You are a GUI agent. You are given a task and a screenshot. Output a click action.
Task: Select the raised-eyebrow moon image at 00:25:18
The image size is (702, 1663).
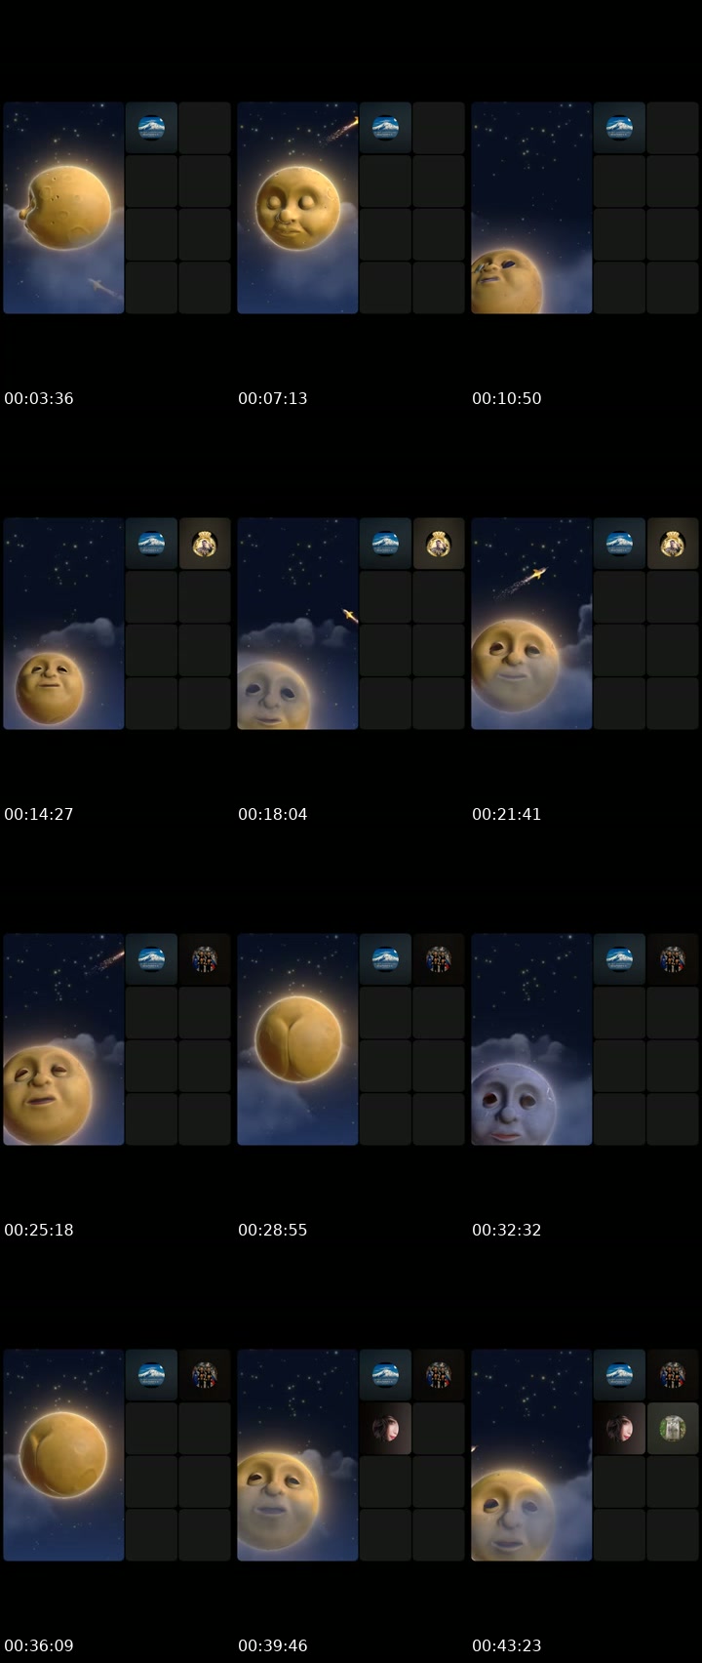[x=63, y=1039]
